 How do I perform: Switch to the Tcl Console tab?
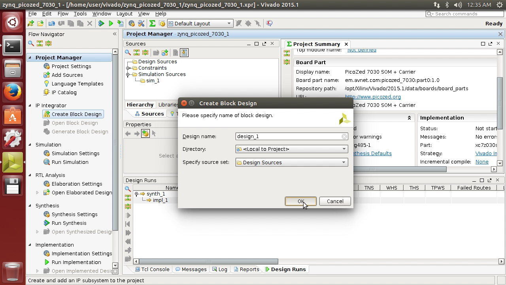click(152, 269)
